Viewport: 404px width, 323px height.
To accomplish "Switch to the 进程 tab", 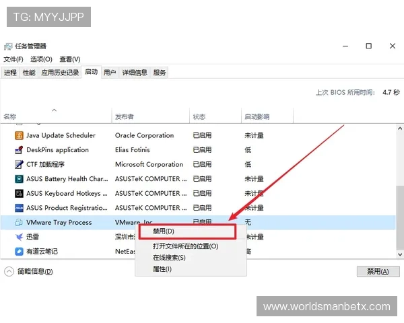I will coord(10,73).
